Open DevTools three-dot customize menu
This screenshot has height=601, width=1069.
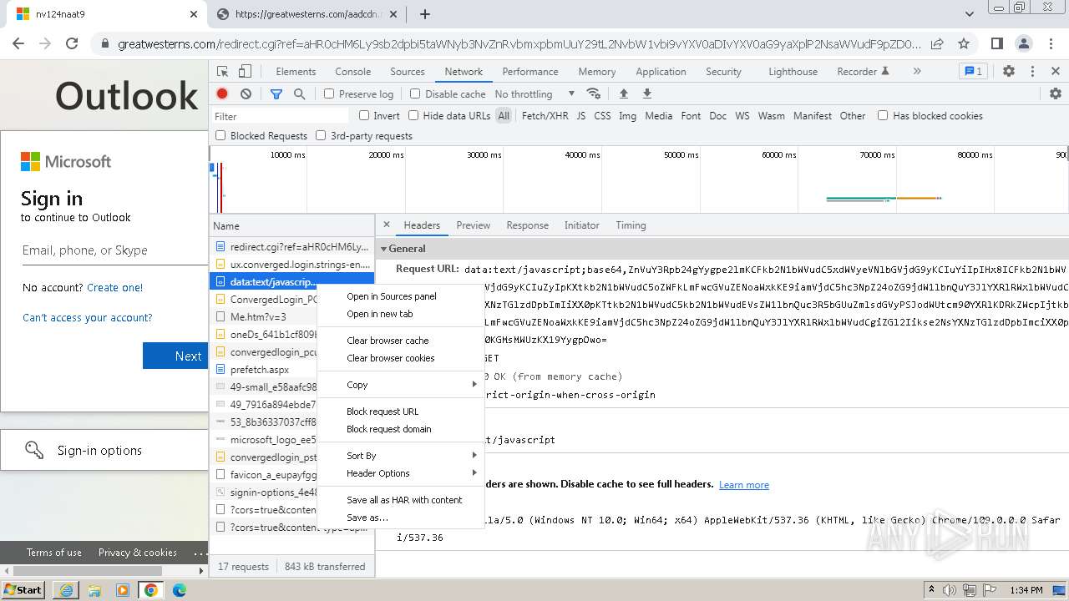click(1032, 72)
